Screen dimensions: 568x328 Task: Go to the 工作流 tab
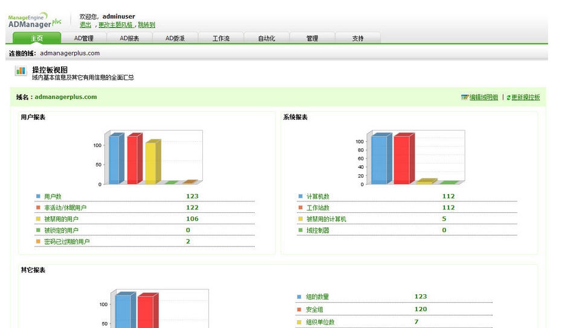(x=220, y=38)
